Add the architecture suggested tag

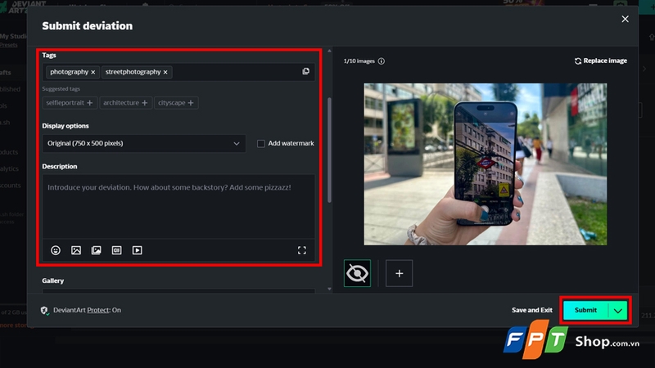point(125,103)
